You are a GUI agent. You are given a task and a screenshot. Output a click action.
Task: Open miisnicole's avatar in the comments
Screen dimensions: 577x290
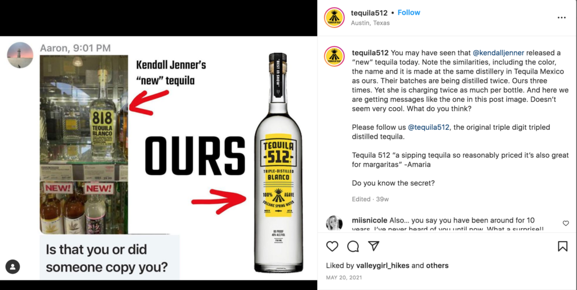pos(334,223)
